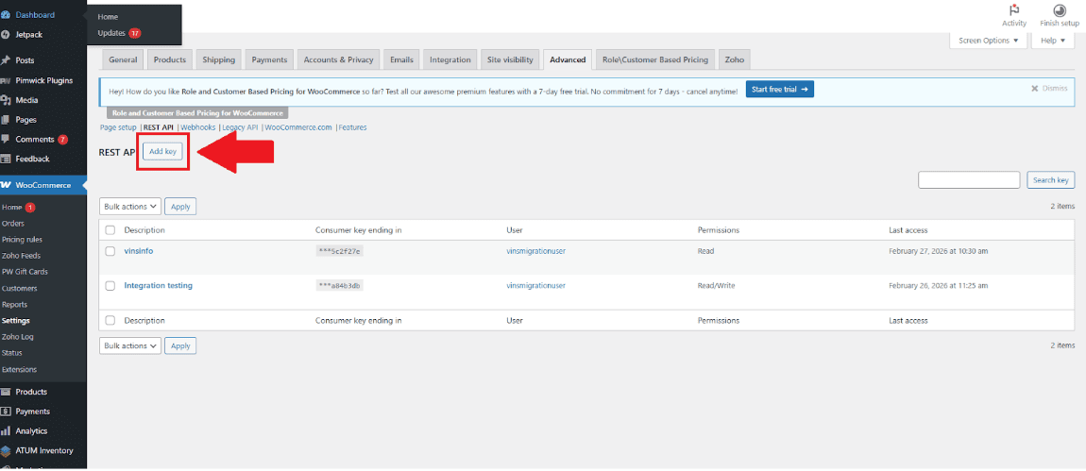
Task: Click the Media icon in sidebar
Action: pos(7,100)
